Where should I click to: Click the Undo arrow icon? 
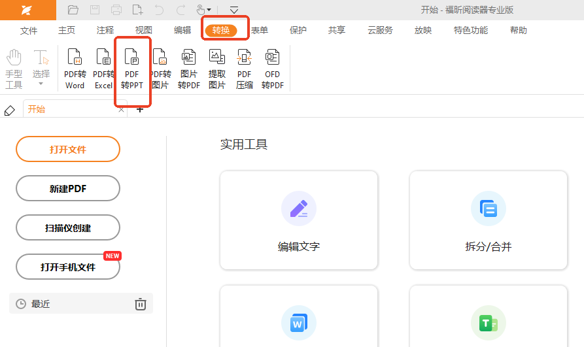tap(159, 10)
